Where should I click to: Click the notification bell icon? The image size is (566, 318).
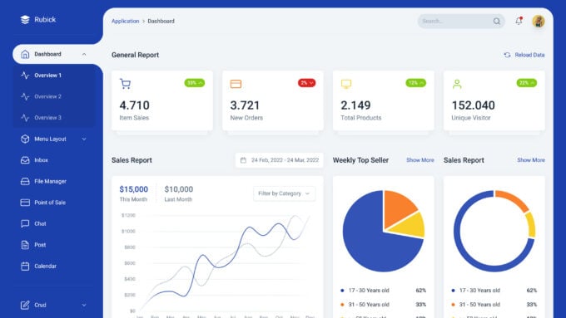519,21
